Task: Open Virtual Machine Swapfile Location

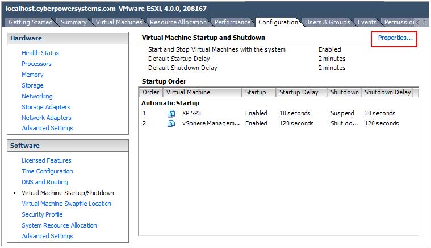Action: 66,204
